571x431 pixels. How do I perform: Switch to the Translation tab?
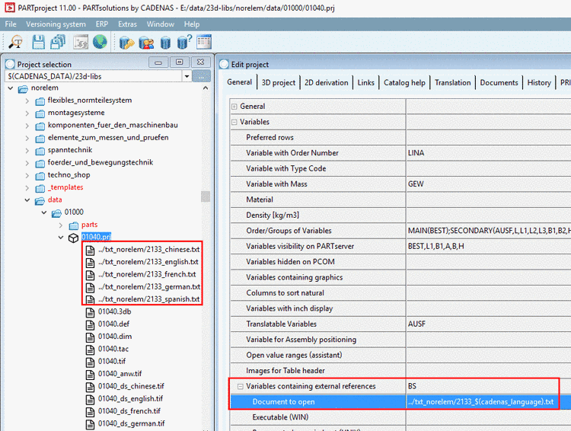(x=453, y=83)
